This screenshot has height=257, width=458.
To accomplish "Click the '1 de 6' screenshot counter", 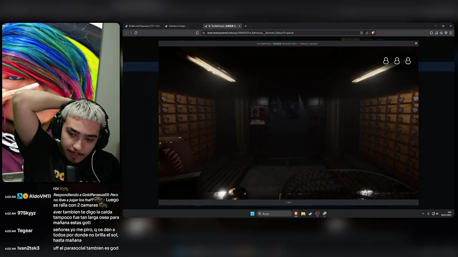I will (x=288, y=202).
